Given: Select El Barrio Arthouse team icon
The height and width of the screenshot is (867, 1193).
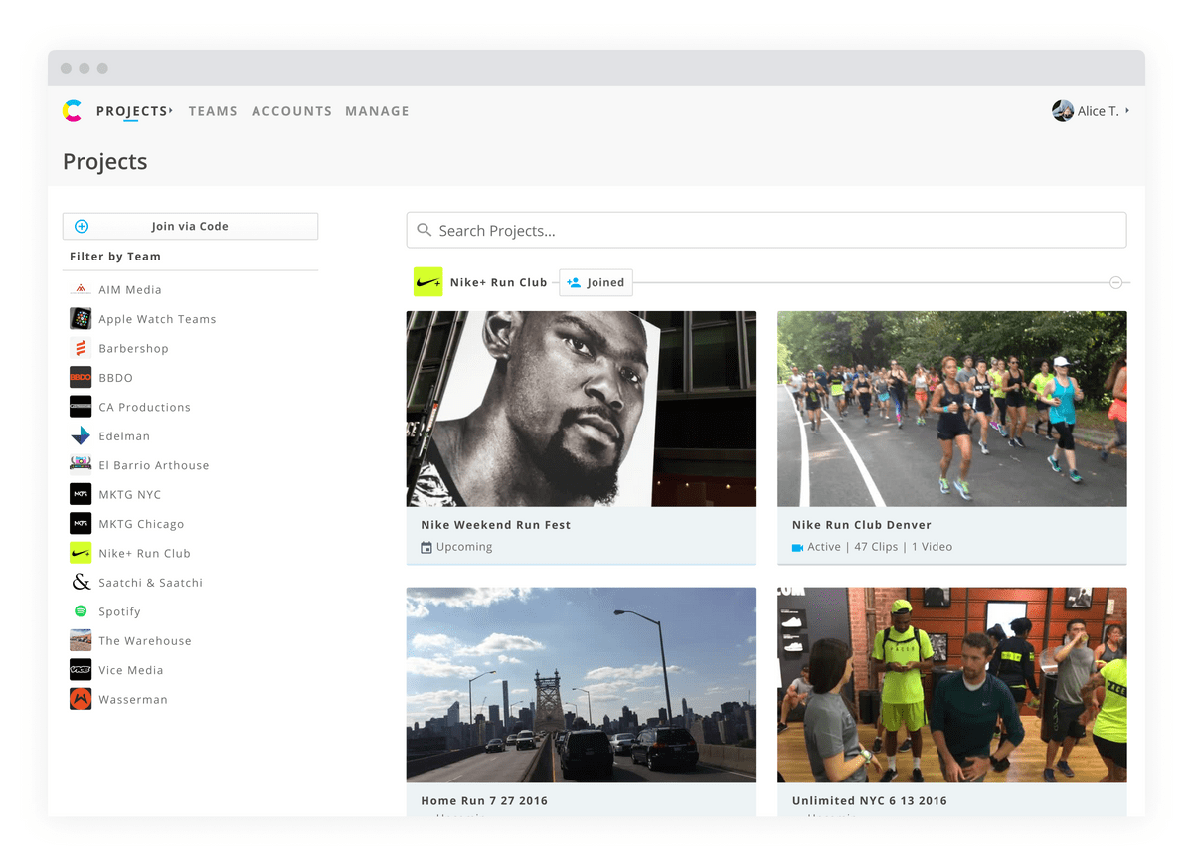Looking at the screenshot, I should (x=81, y=465).
